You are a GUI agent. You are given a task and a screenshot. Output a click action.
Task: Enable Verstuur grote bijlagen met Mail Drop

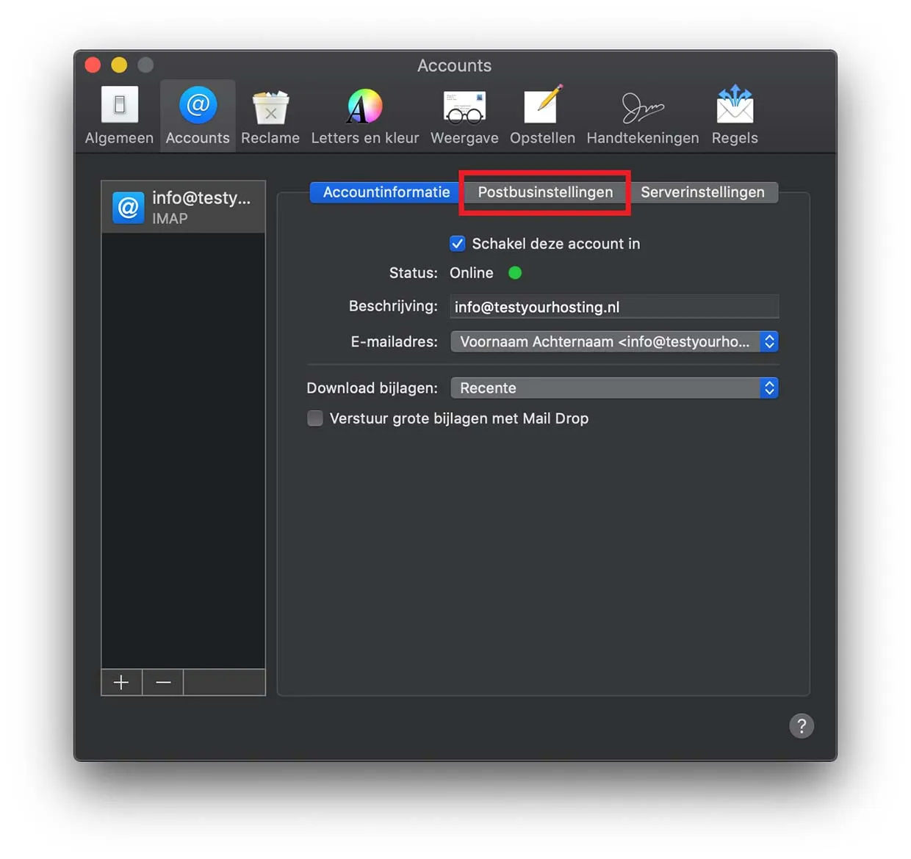(315, 418)
